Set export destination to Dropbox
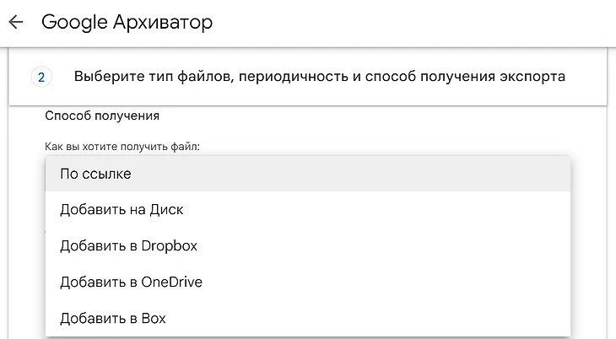The height and width of the screenshot is (339, 616). click(128, 246)
